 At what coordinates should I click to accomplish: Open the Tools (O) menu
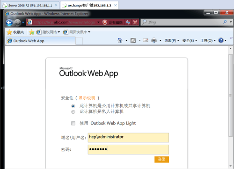tap(208, 41)
